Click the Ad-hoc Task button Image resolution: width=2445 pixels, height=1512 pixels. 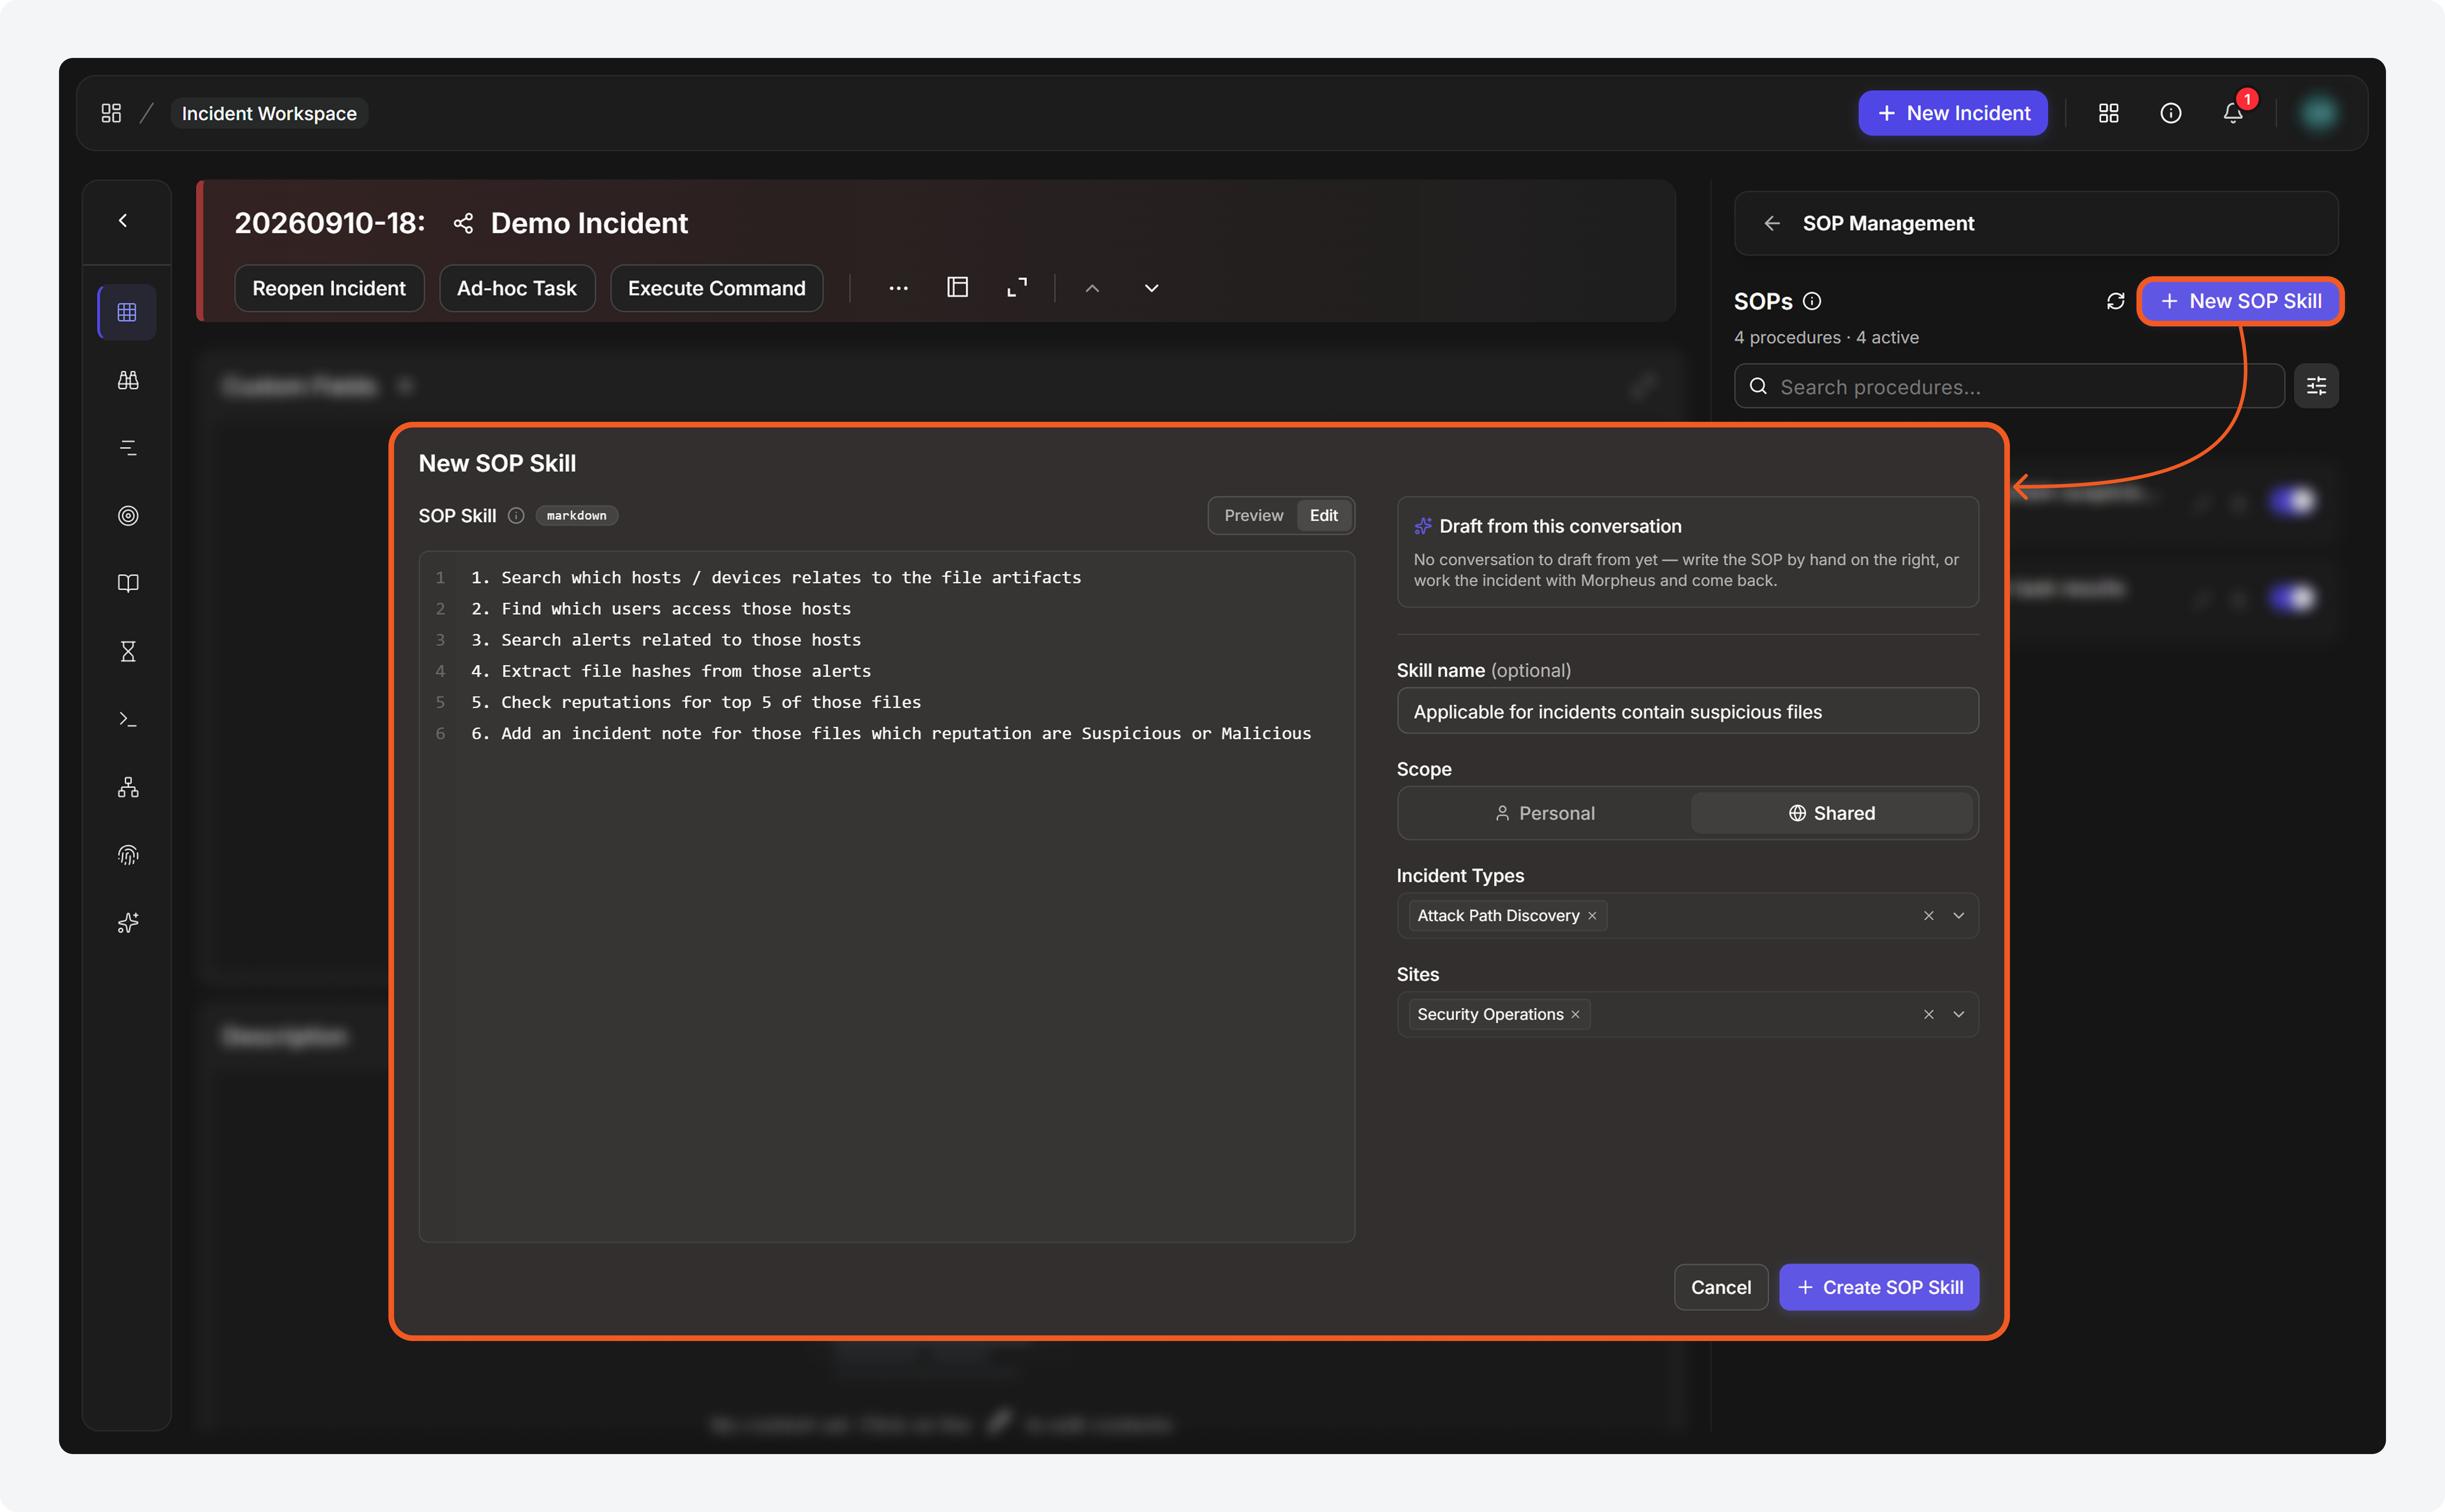click(517, 288)
